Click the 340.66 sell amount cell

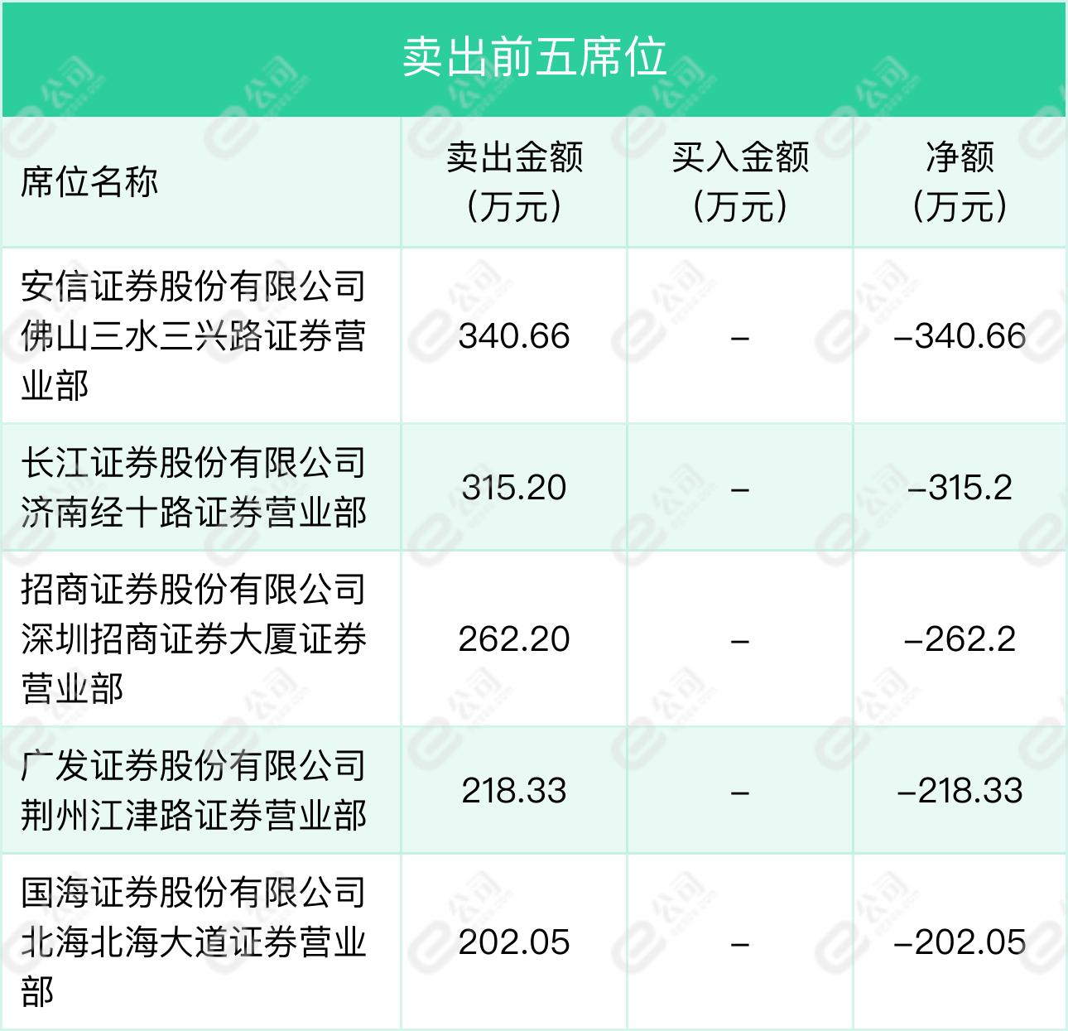pos(514,336)
